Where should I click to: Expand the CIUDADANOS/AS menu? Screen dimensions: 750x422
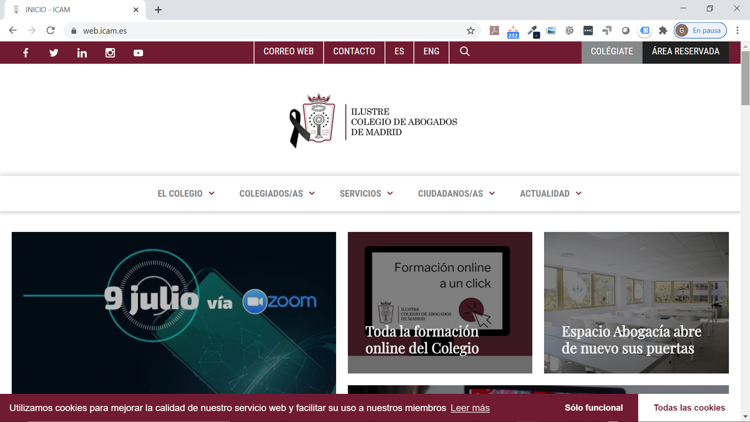pyautogui.click(x=456, y=194)
